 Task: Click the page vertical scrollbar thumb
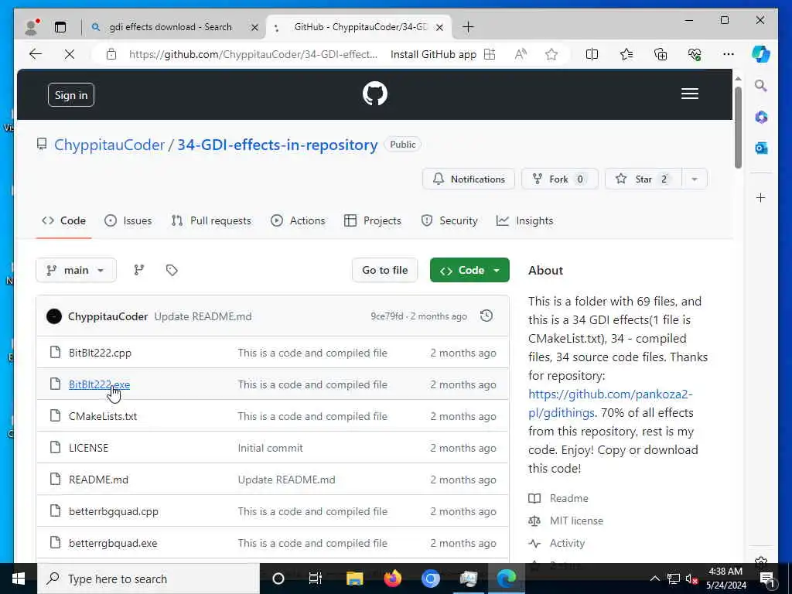pos(738,128)
